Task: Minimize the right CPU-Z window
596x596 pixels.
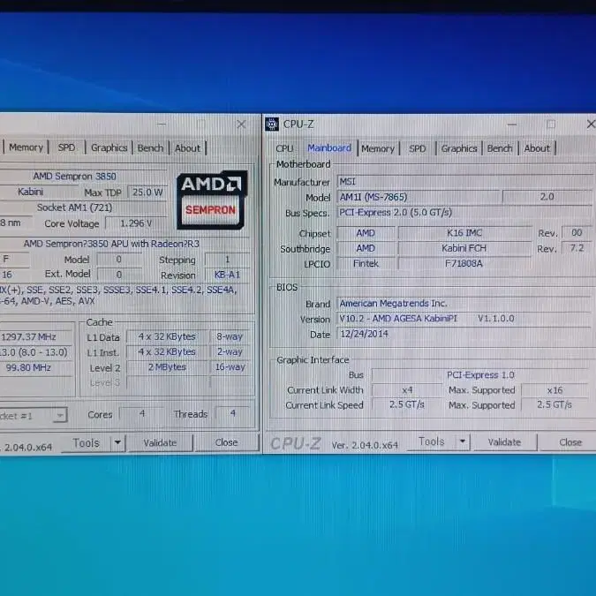Action: (x=512, y=124)
